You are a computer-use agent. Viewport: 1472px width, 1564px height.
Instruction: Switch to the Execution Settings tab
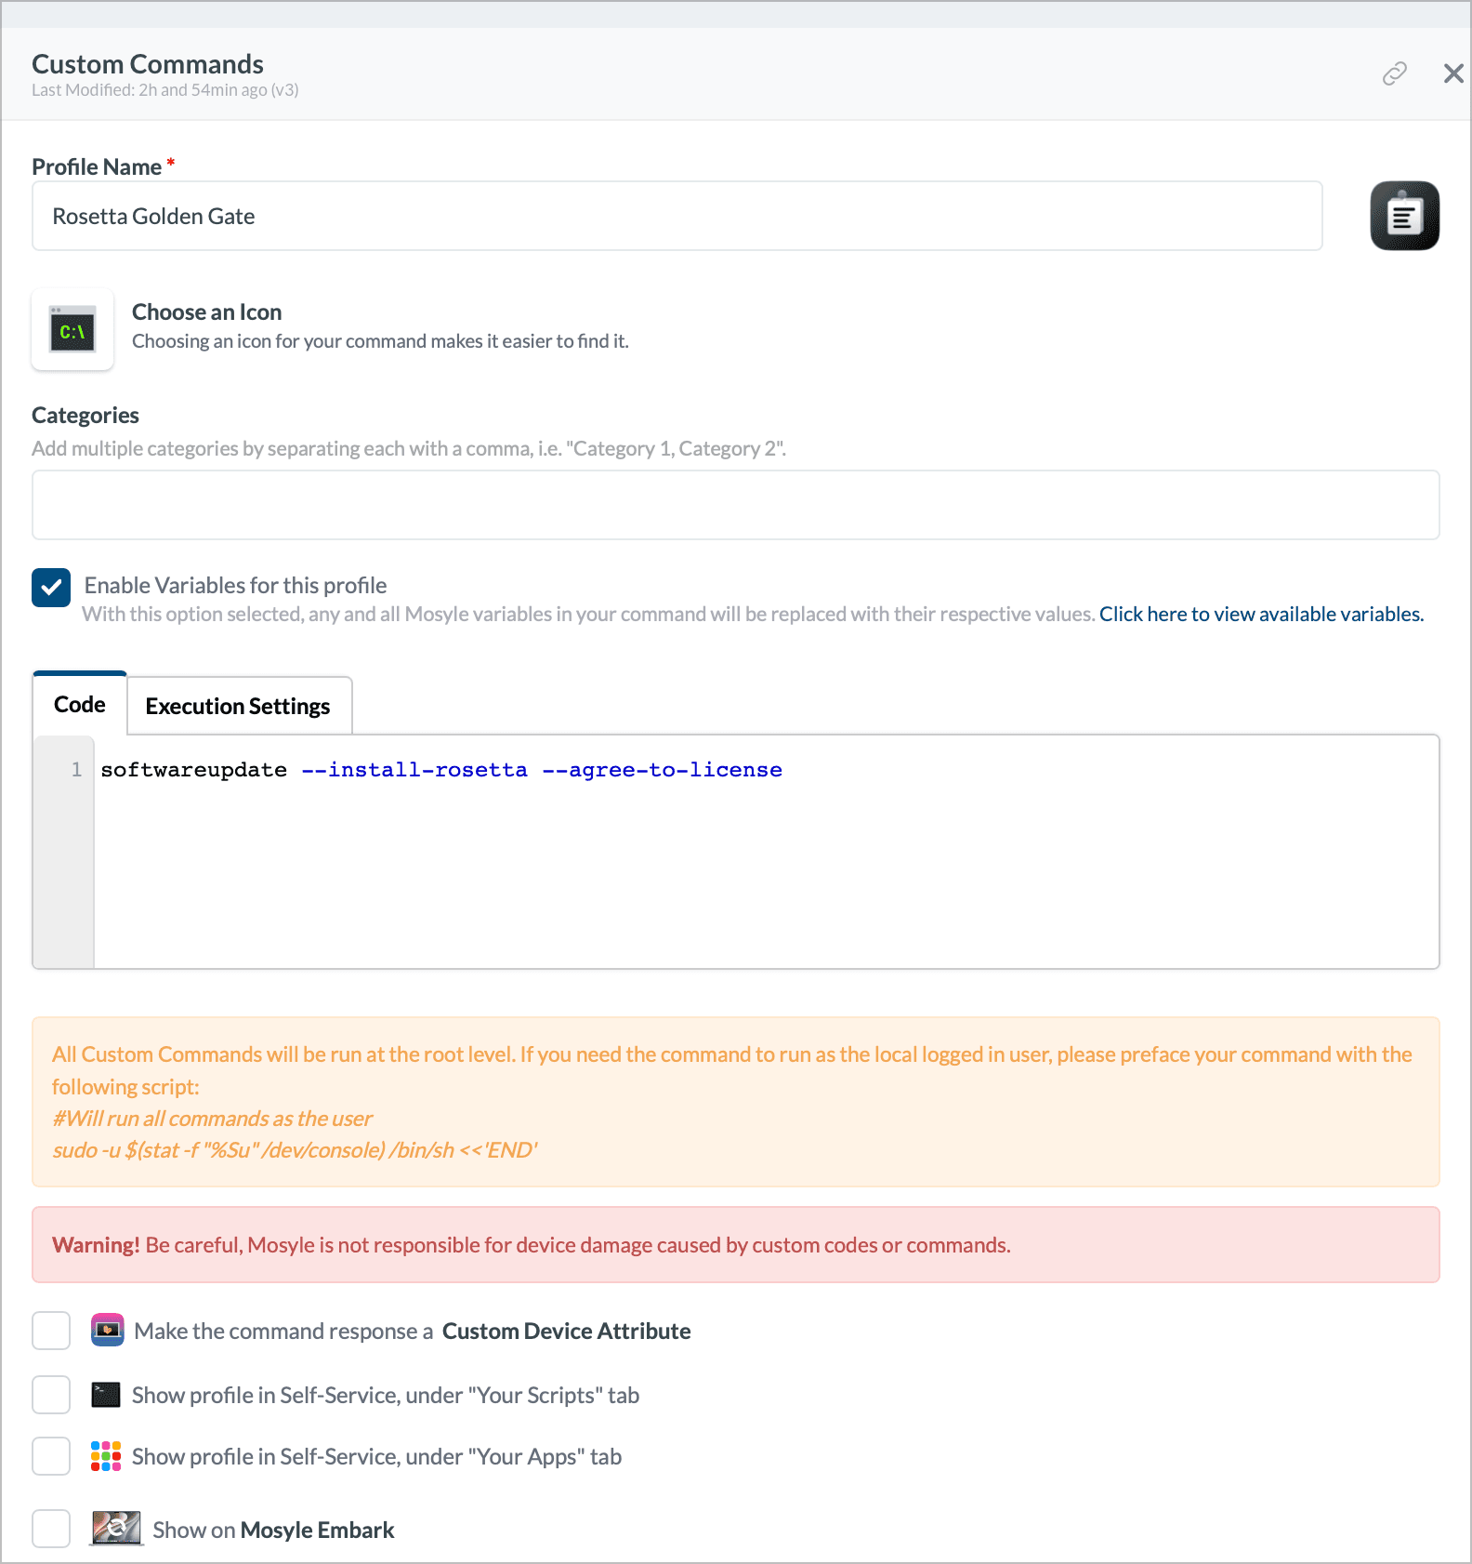tap(238, 706)
